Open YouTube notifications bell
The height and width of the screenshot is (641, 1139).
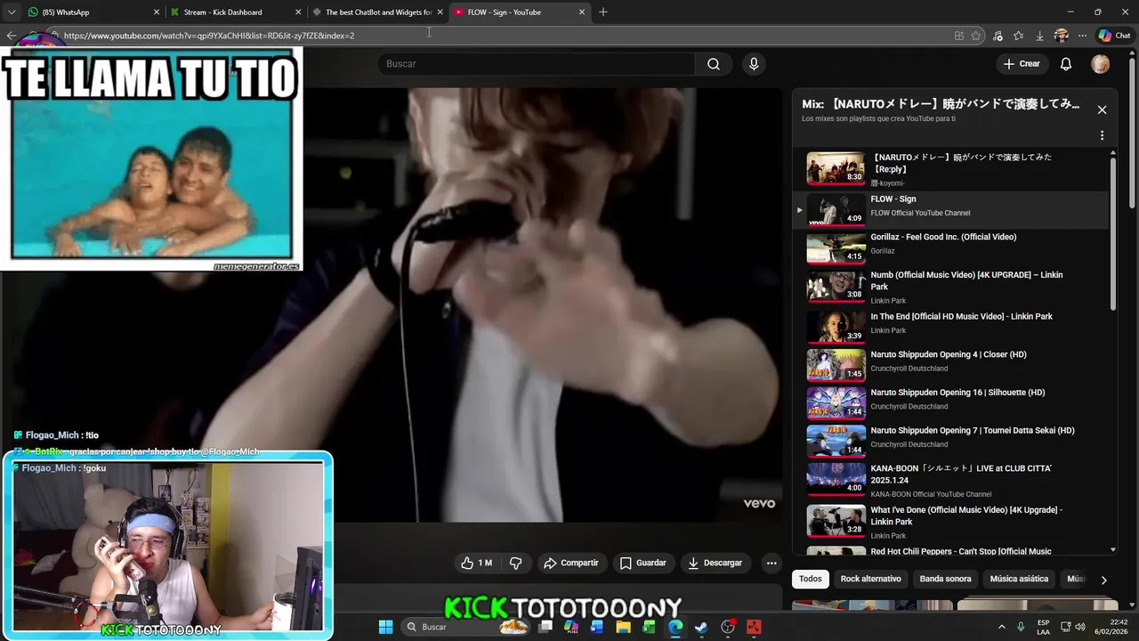click(x=1066, y=64)
